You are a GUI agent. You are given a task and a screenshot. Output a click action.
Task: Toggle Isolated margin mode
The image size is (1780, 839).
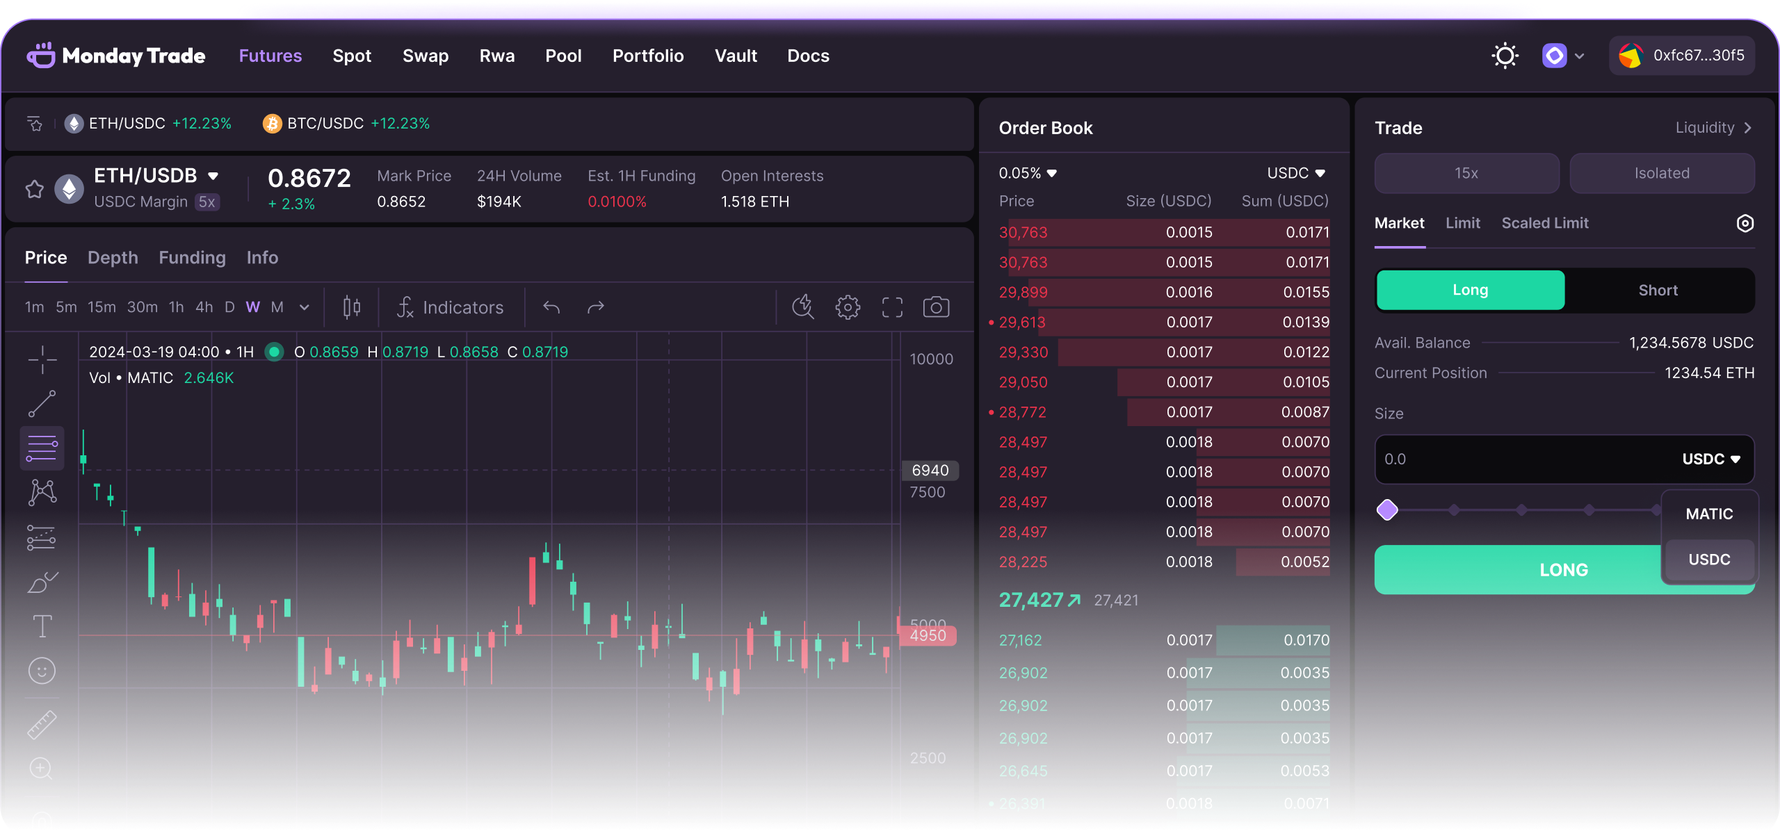(1661, 173)
